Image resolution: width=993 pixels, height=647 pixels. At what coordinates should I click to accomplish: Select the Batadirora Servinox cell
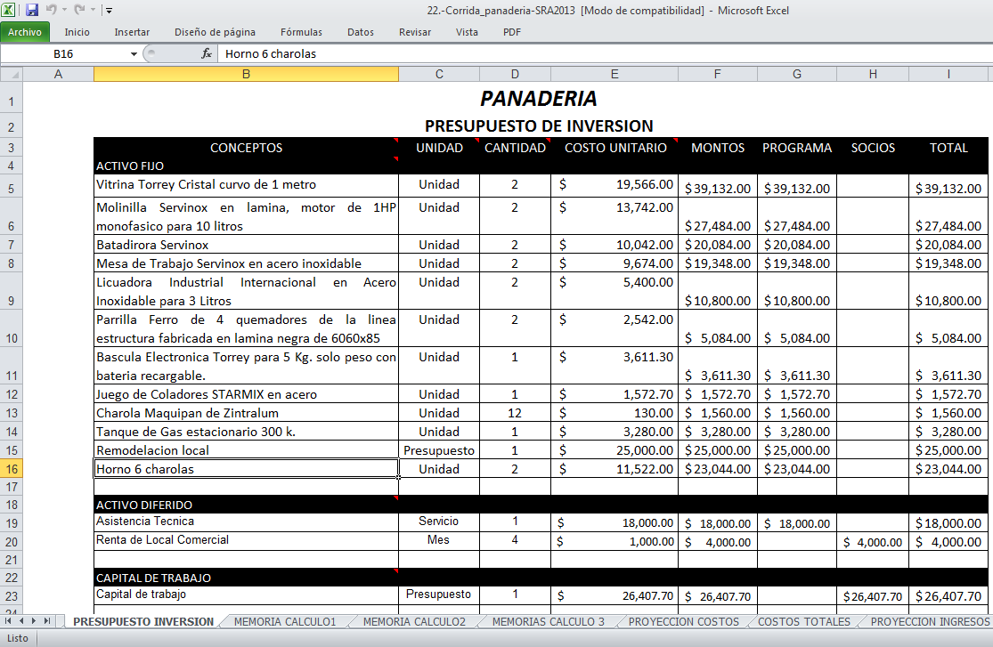(246, 245)
